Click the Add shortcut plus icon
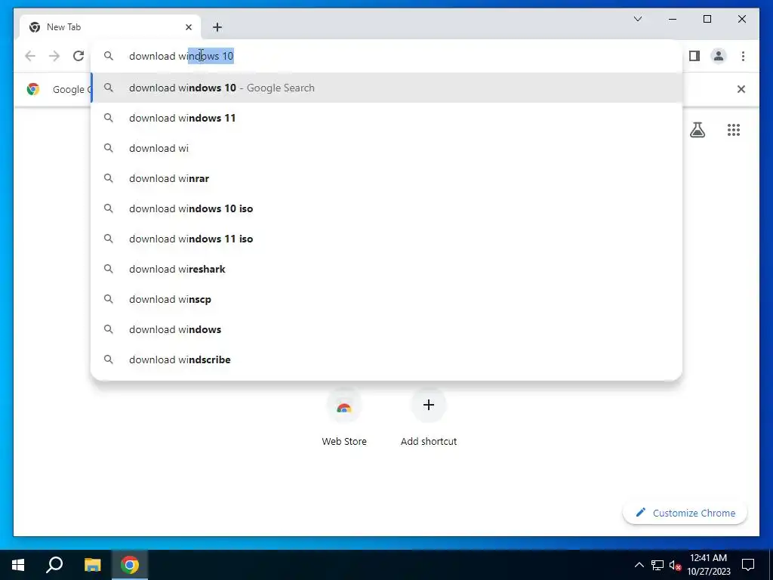The height and width of the screenshot is (580, 773). click(429, 405)
